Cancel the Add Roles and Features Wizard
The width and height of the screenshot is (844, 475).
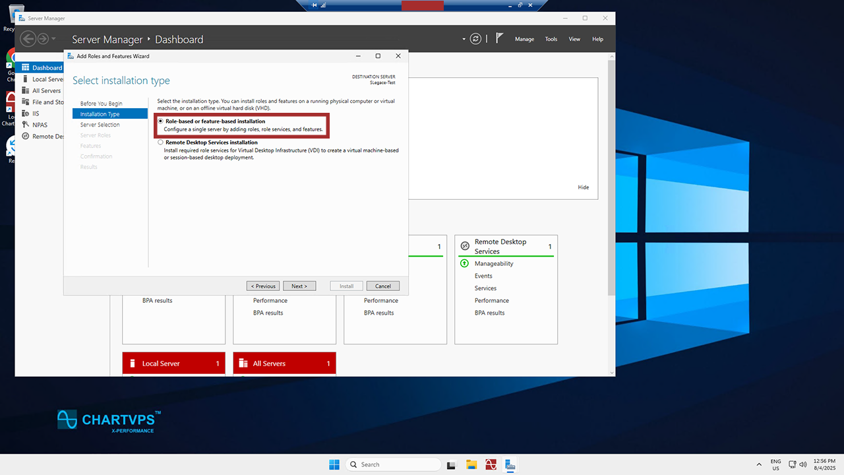(x=383, y=286)
